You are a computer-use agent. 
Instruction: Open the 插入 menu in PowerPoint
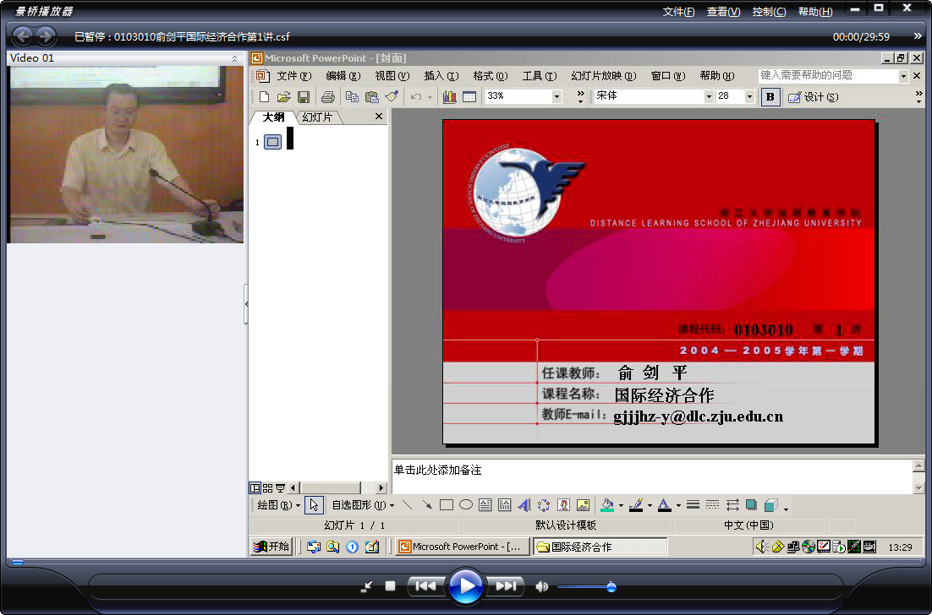[441, 76]
